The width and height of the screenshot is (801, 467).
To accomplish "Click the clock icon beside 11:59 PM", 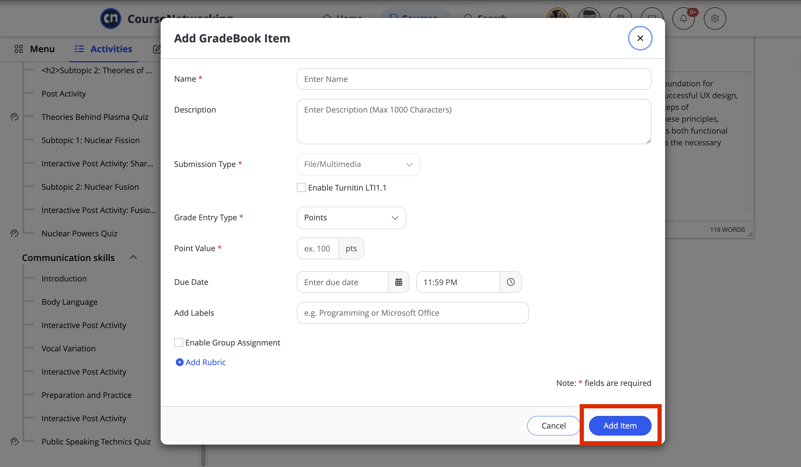I will coord(511,282).
